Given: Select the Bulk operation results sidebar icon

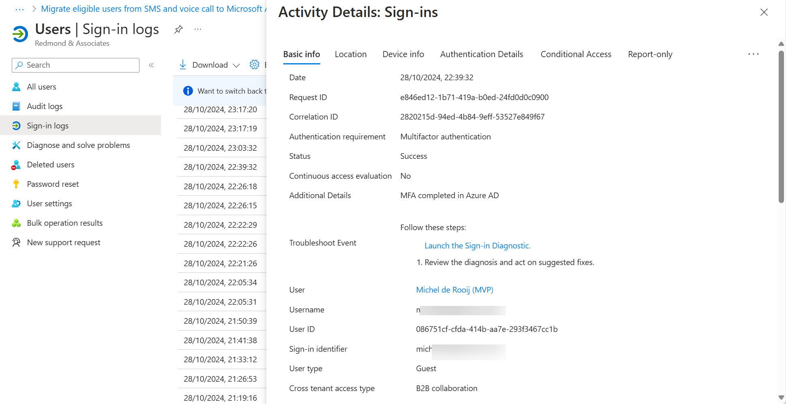Looking at the screenshot, I should coord(16,223).
